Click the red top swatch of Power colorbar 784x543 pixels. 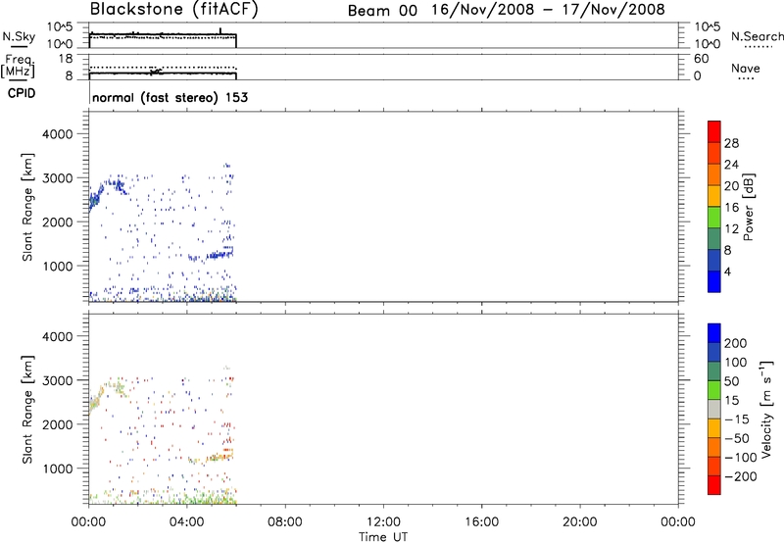(x=714, y=131)
